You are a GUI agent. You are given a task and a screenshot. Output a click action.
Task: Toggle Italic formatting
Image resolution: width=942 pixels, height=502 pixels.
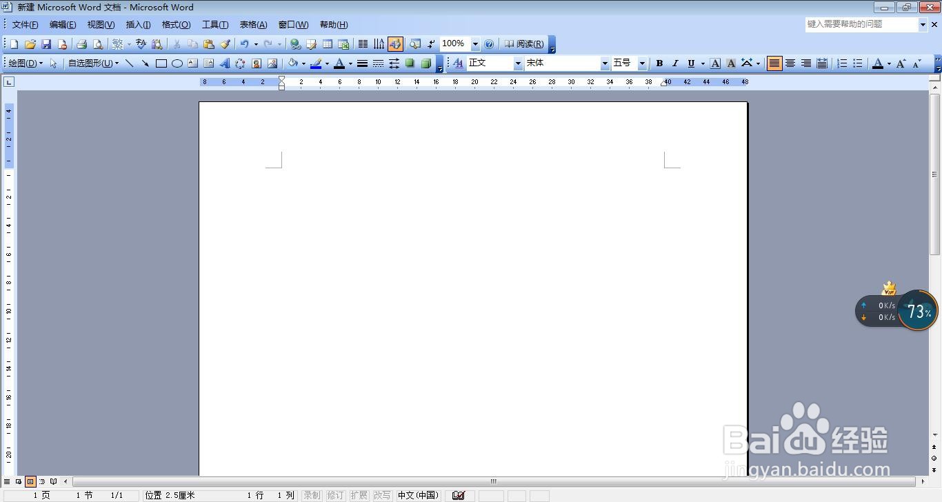(x=675, y=63)
